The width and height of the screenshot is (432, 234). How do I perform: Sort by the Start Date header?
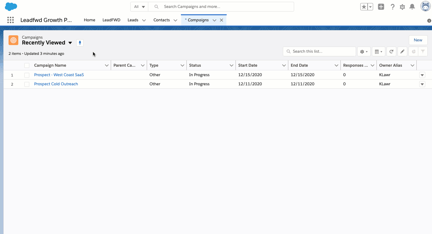[x=248, y=65]
